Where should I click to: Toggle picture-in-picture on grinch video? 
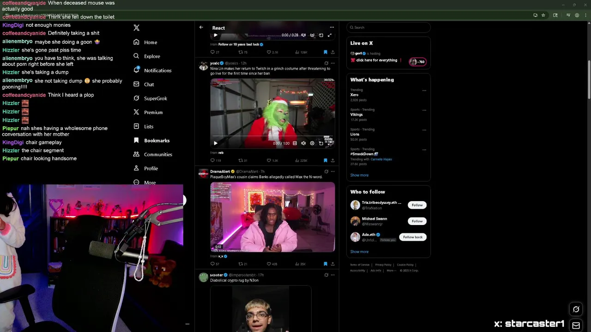tap(321, 143)
